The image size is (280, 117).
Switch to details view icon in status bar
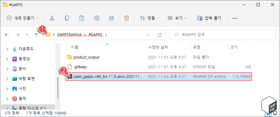(x=268, y=114)
